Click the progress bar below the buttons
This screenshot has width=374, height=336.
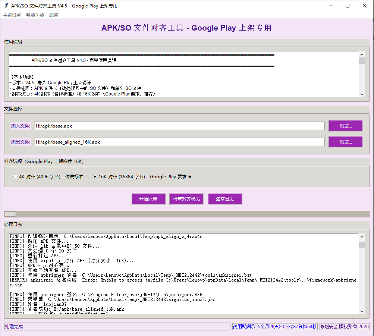click(187, 214)
